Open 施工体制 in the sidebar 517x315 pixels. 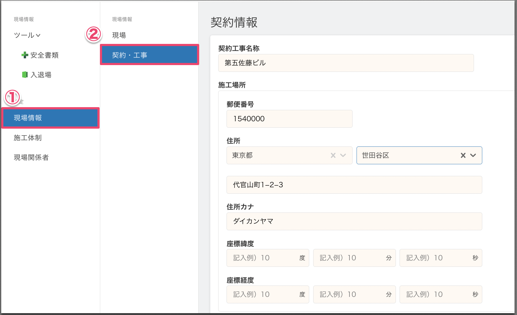tap(28, 138)
